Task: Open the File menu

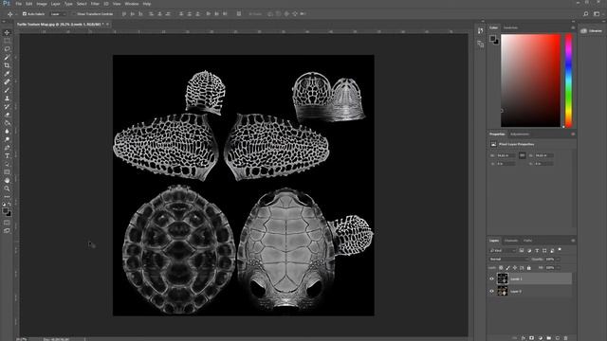Action: [x=19, y=4]
